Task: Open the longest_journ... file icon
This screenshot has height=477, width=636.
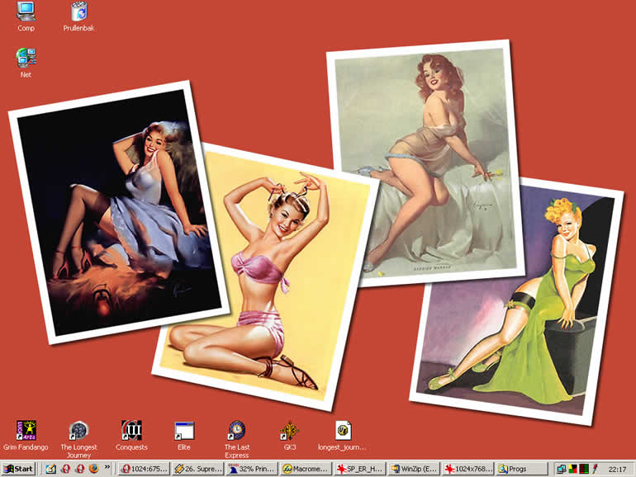Action: click(342, 430)
